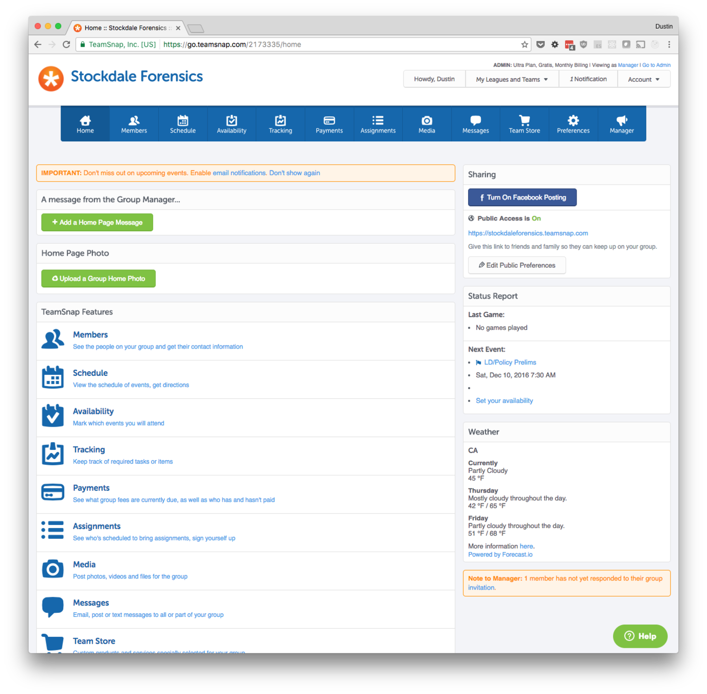Click the cast extension icon

[x=640, y=45]
